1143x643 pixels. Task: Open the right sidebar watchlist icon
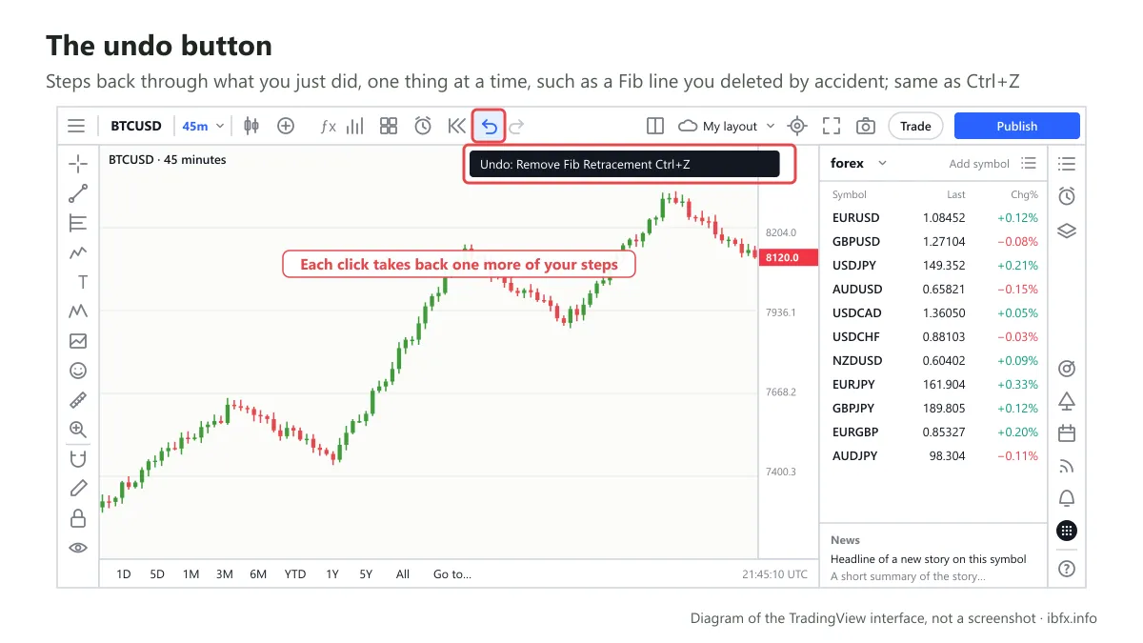(x=1067, y=164)
